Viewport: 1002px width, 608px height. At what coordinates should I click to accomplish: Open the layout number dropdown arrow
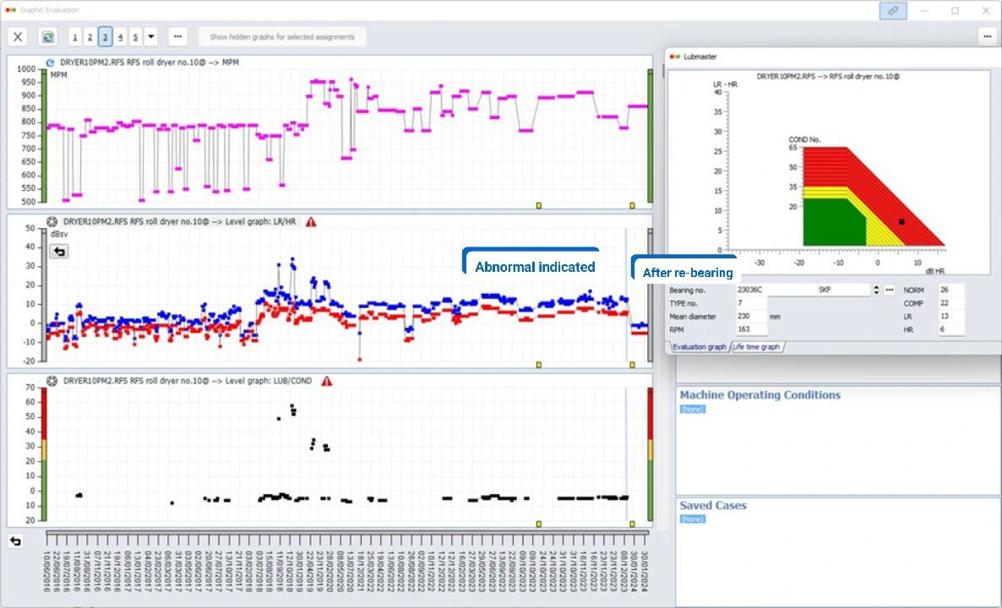[x=151, y=37]
